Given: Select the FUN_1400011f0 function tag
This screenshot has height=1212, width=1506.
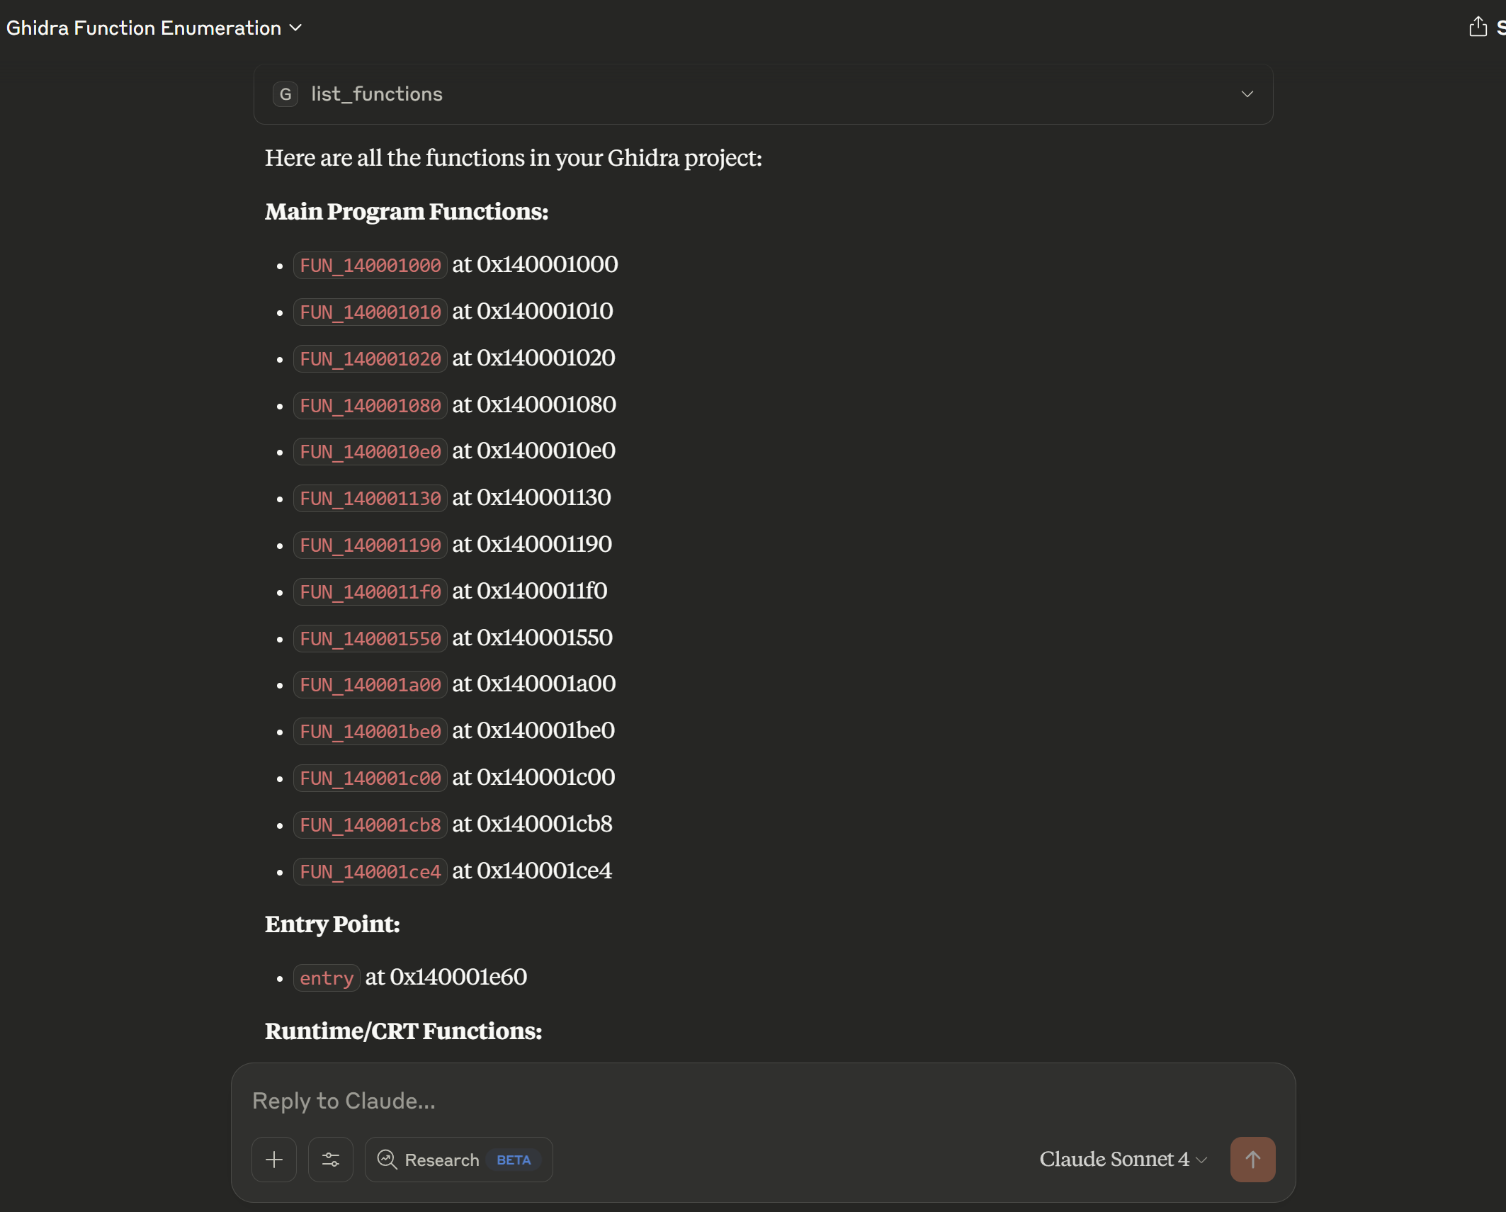Looking at the screenshot, I should [370, 592].
